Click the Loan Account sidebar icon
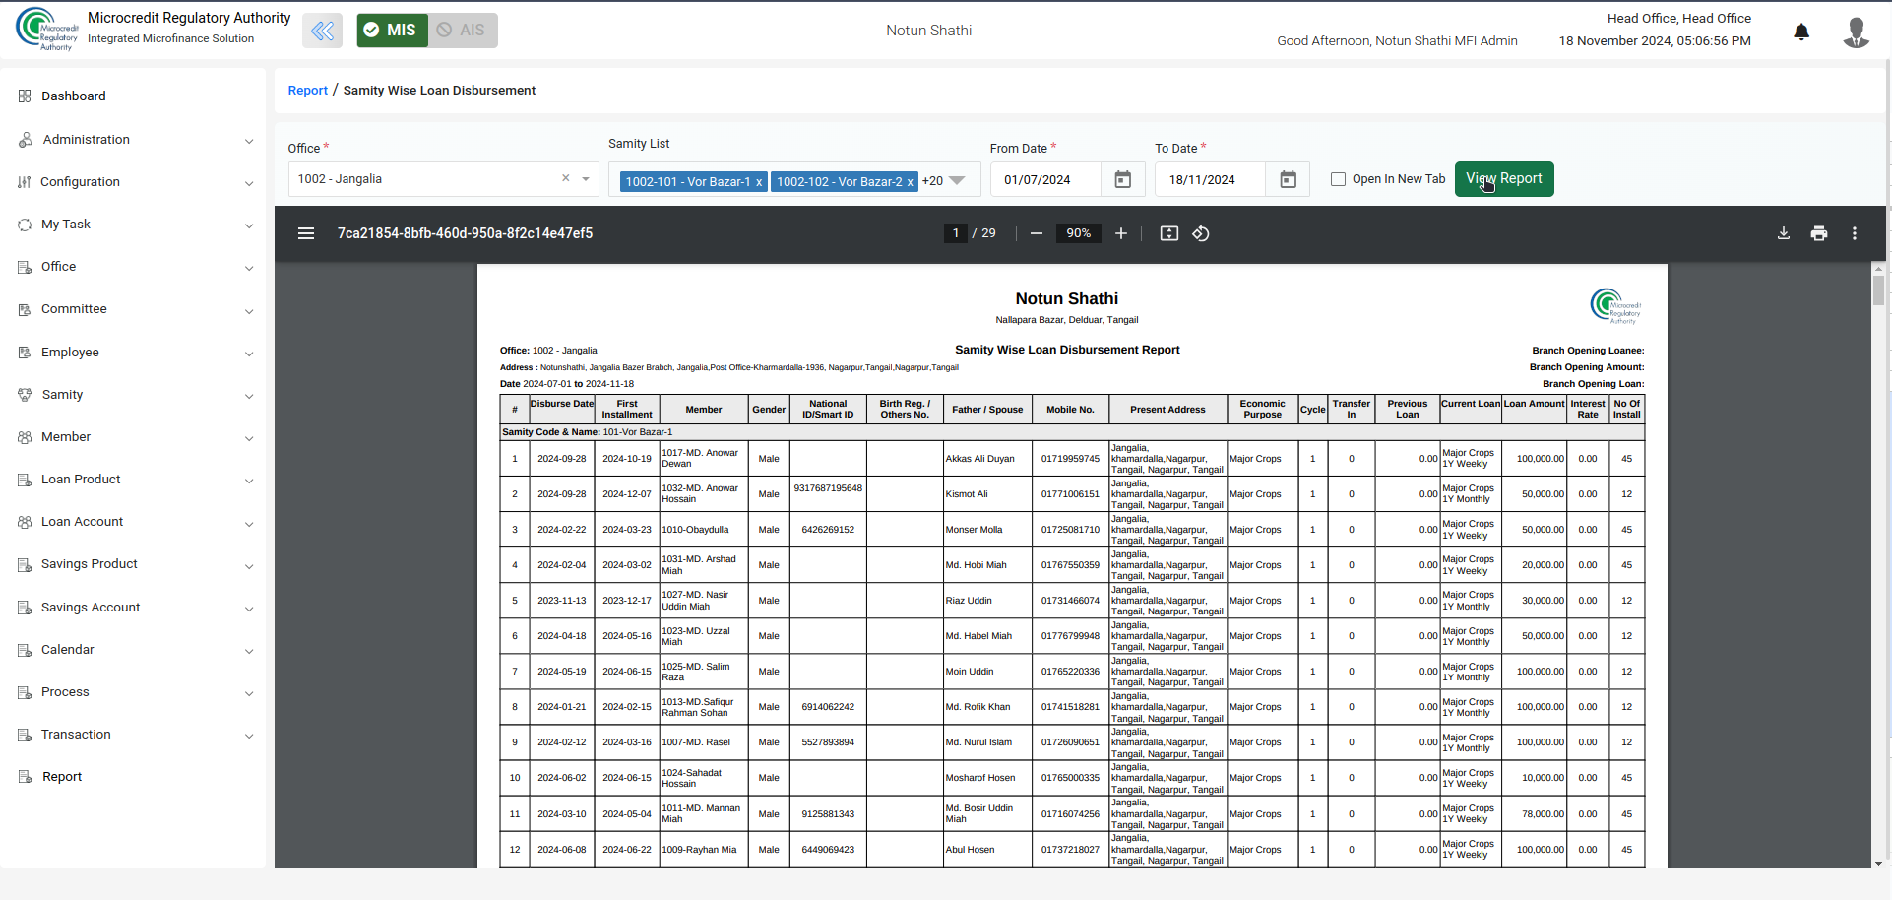1892x900 pixels. [x=25, y=522]
